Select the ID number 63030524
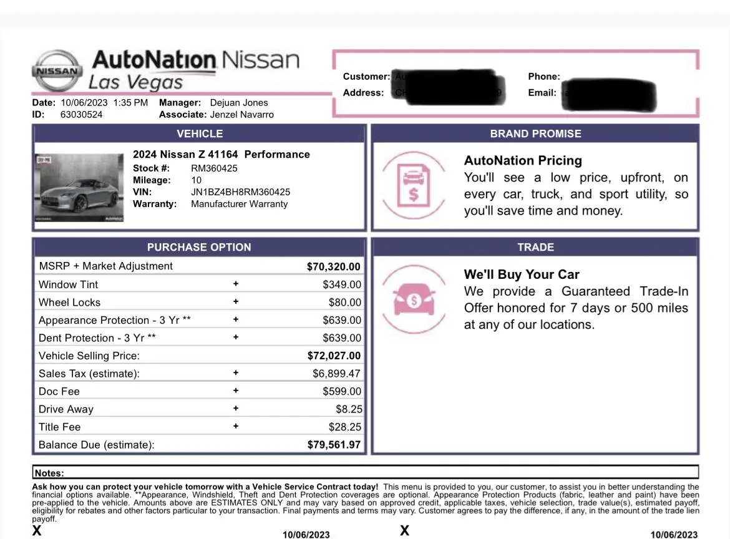Screen dimensions: 730x539 point(82,115)
